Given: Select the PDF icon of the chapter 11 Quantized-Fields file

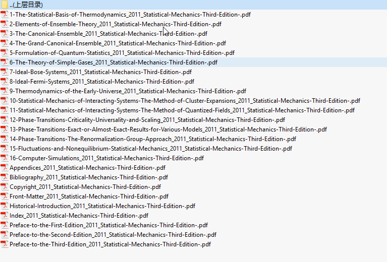Looking at the screenshot, I should point(4,110).
